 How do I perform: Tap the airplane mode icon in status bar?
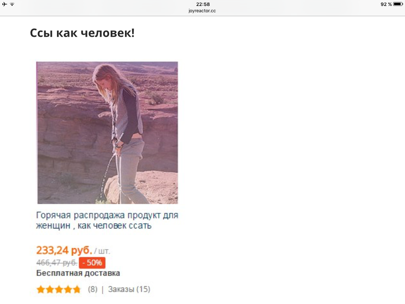5,4
